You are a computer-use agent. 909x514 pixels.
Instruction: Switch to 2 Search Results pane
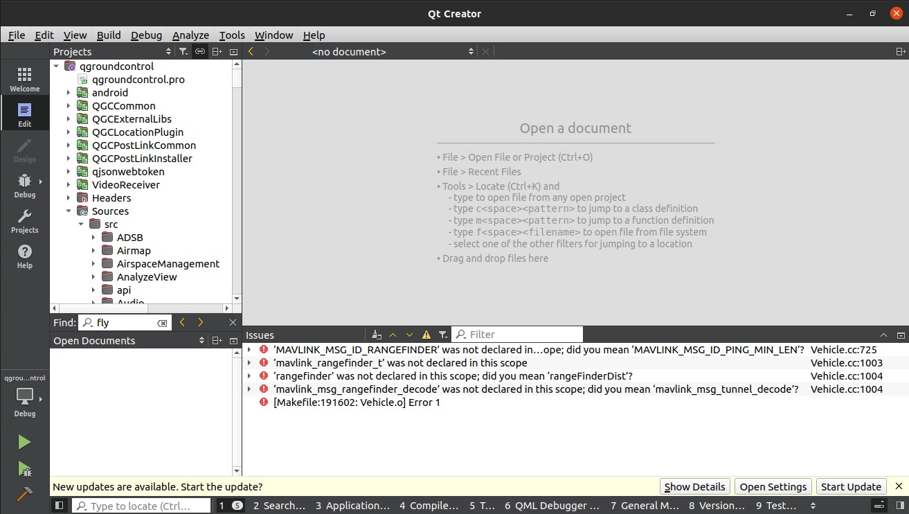[x=279, y=506]
